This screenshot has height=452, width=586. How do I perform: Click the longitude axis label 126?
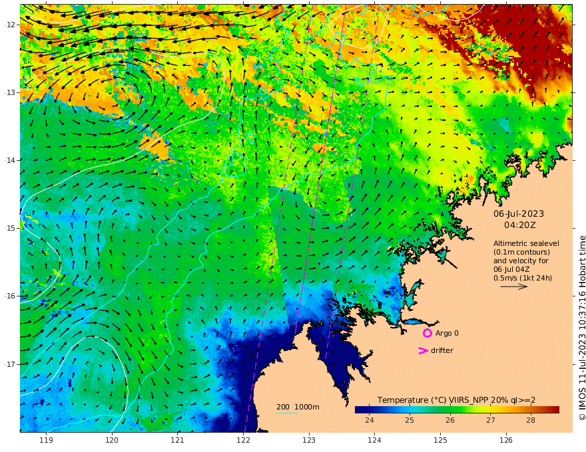tap(506, 441)
